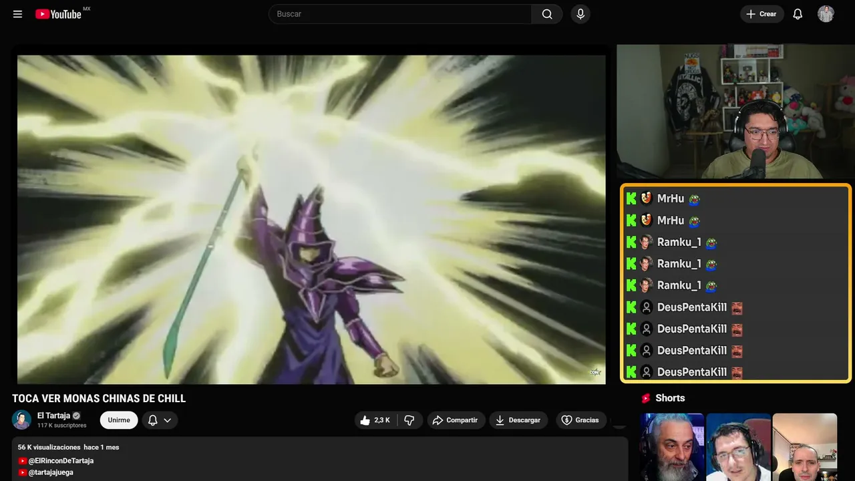
Task: Send a Super Thanks with Gracias
Action: point(581,420)
